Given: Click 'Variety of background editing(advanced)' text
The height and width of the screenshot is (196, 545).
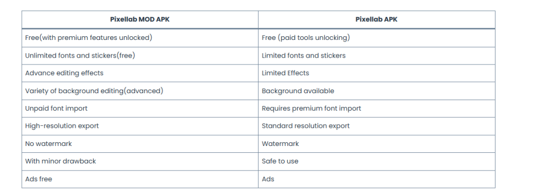Looking at the screenshot, I should 94,91.
